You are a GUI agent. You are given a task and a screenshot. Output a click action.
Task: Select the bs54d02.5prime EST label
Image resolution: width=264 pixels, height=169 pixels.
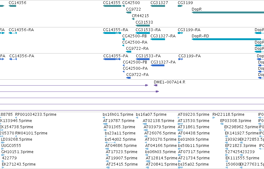click(x=120, y=139)
